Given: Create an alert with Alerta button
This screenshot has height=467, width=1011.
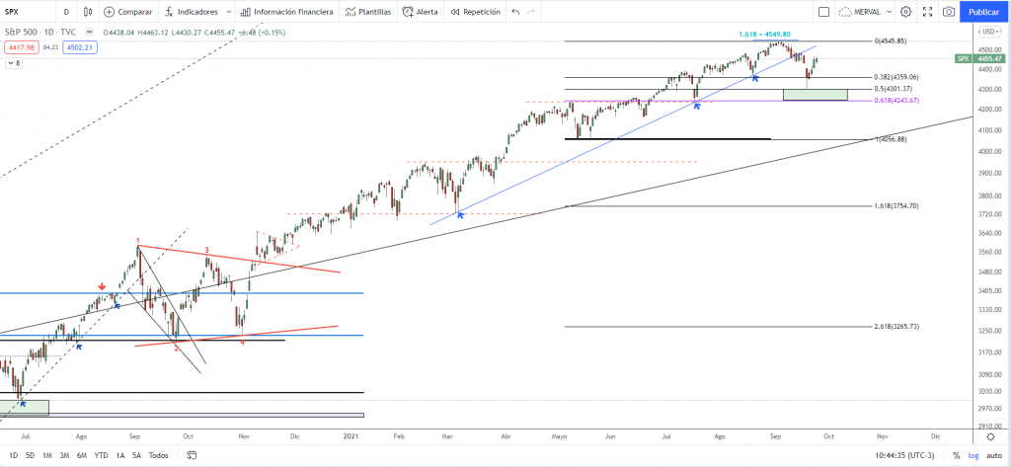Looking at the screenshot, I should [x=420, y=12].
